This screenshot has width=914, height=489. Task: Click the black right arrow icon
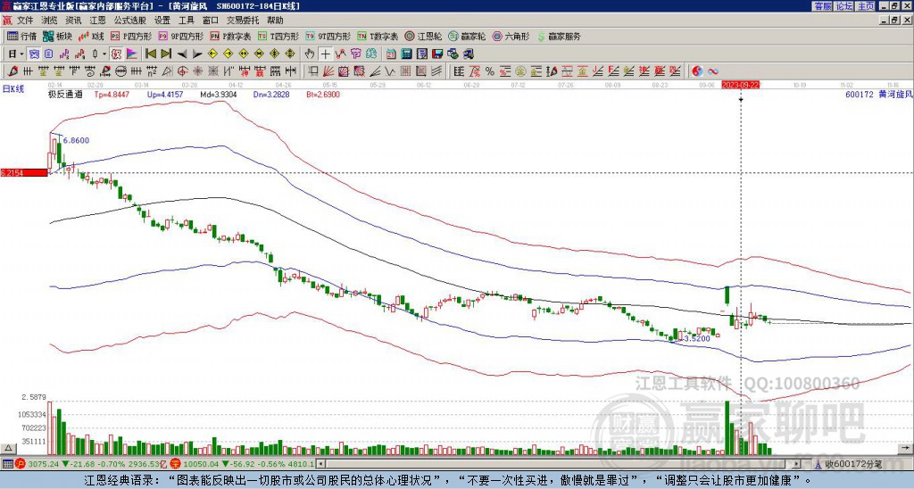(x=197, y=54)
